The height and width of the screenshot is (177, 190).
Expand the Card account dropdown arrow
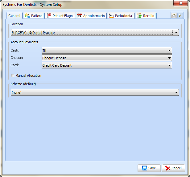[169, 65]
